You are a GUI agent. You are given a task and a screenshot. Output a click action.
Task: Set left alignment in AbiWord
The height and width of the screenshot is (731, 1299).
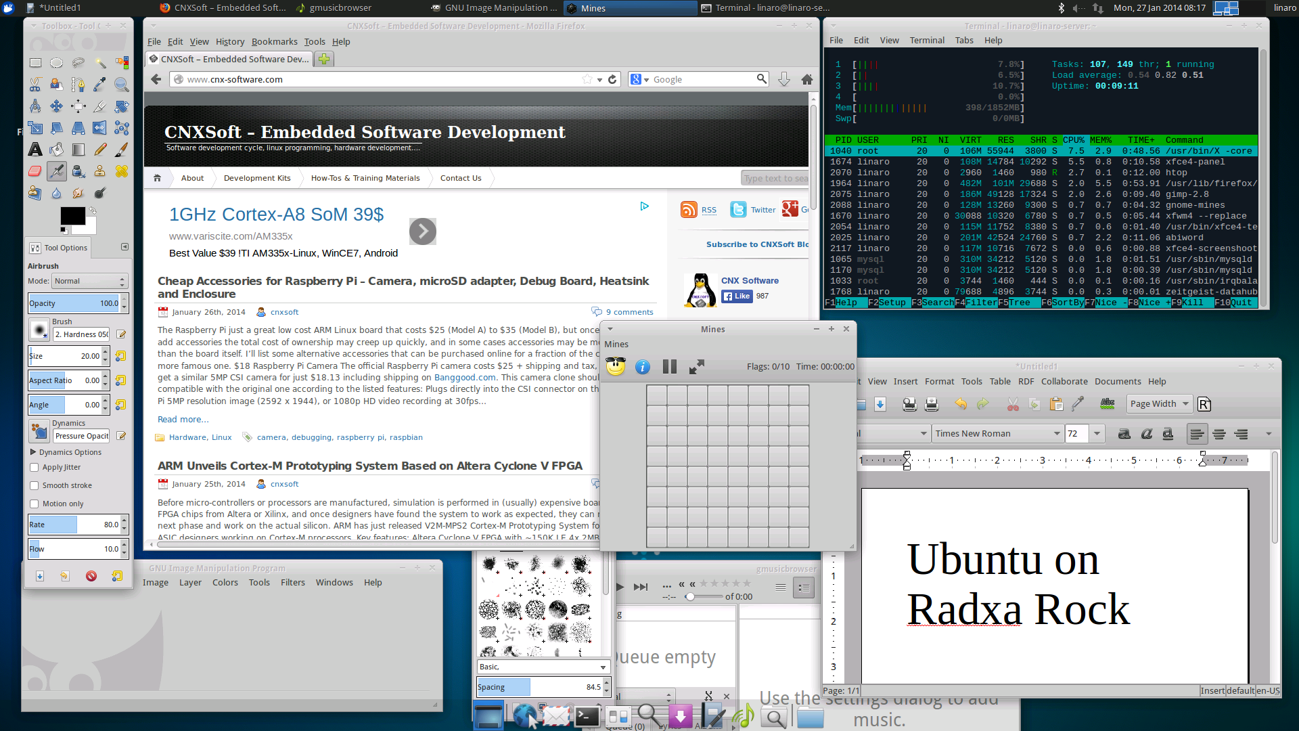pos(1198,434)
